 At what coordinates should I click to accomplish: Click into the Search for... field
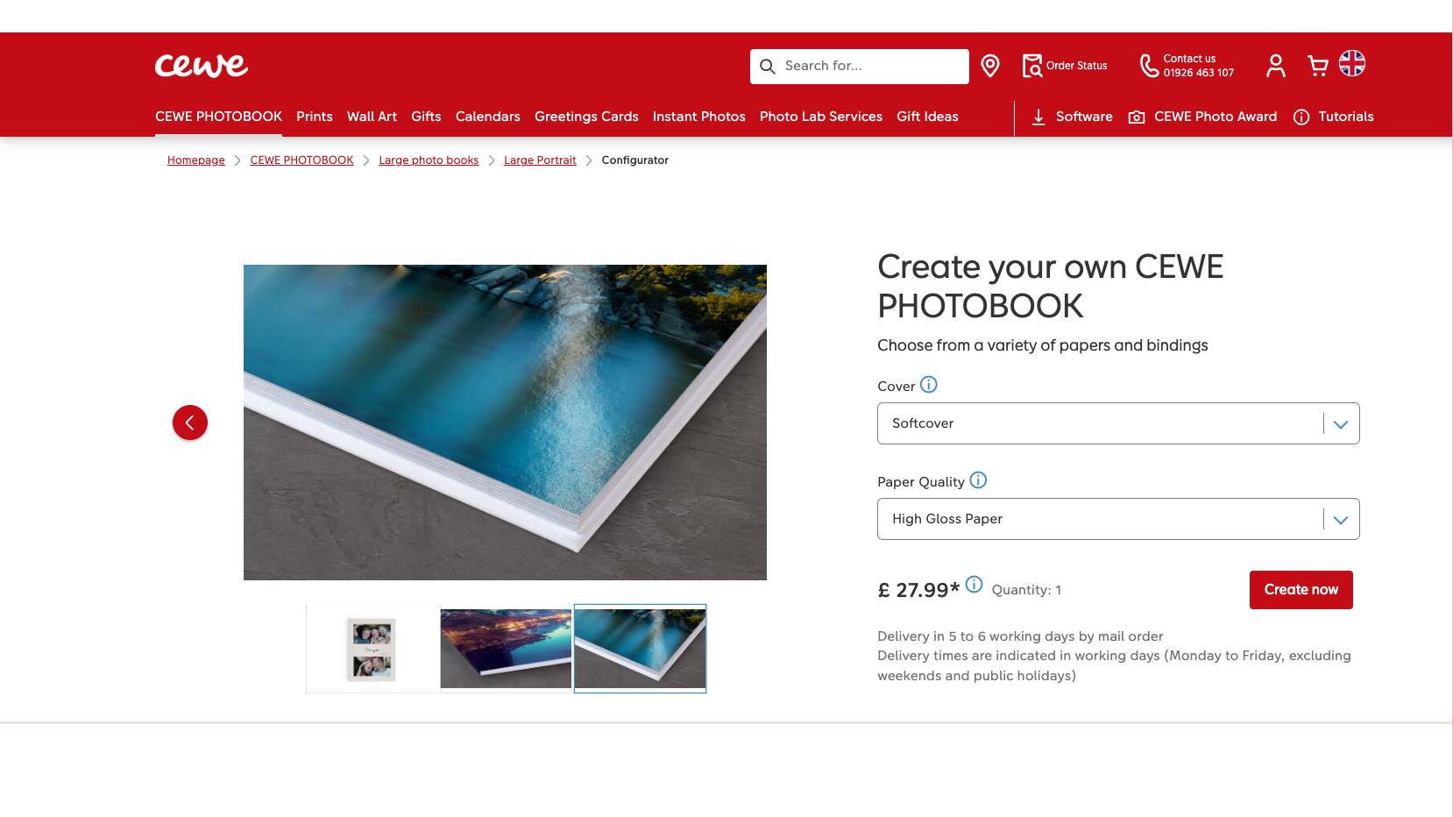click(x=860, y=67)
